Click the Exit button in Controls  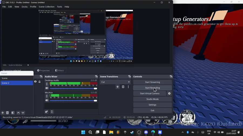(153, 110)
